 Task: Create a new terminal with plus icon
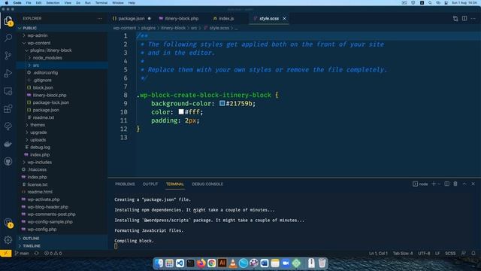(434, 184)
